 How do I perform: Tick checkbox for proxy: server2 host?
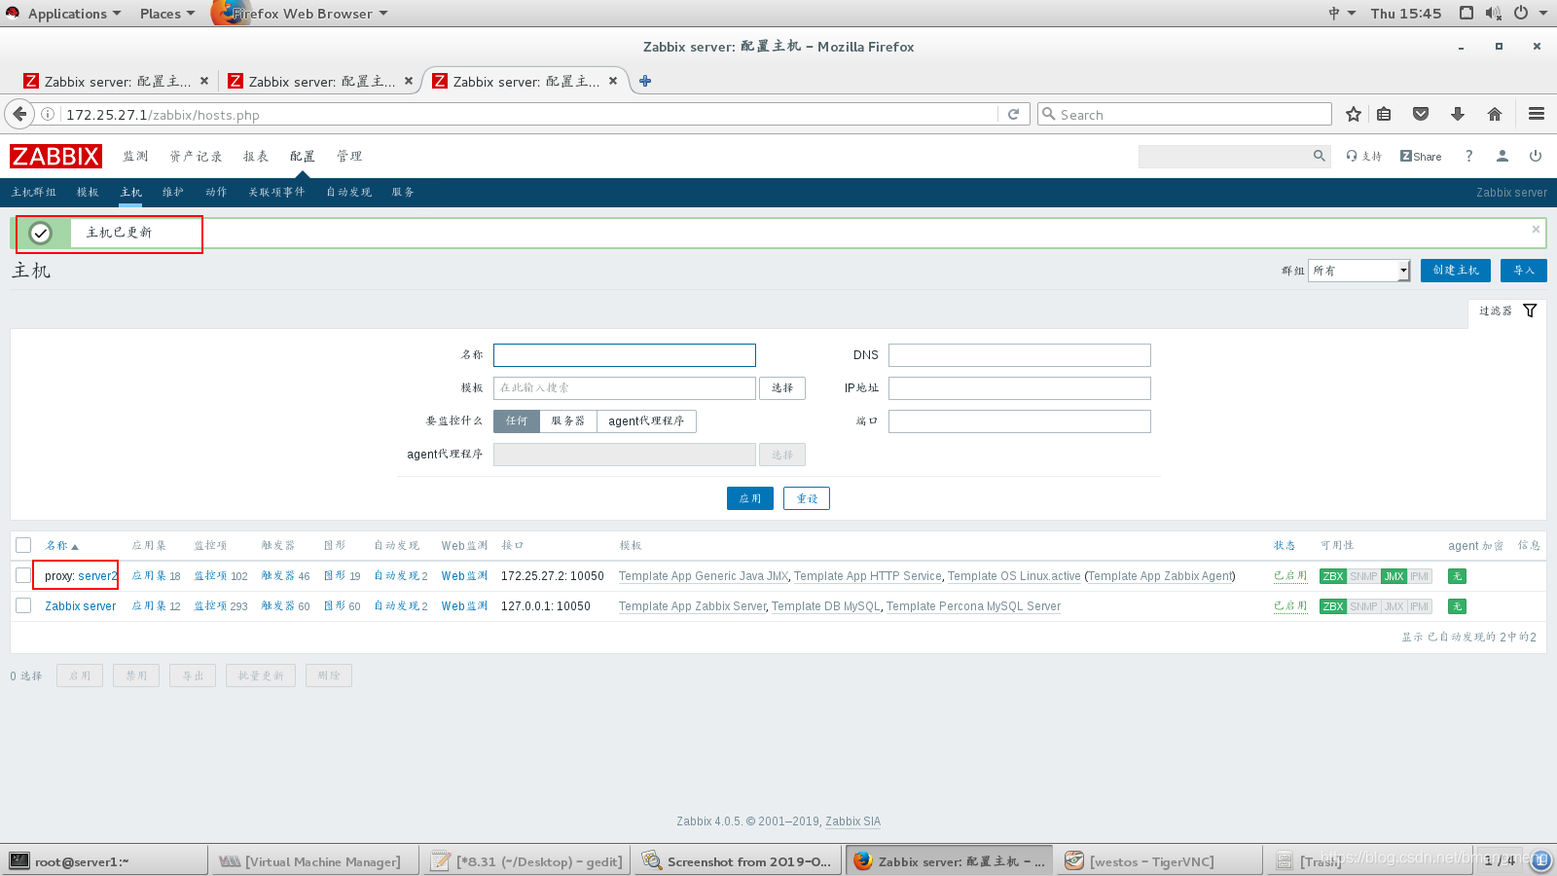[x=23, y=575]
